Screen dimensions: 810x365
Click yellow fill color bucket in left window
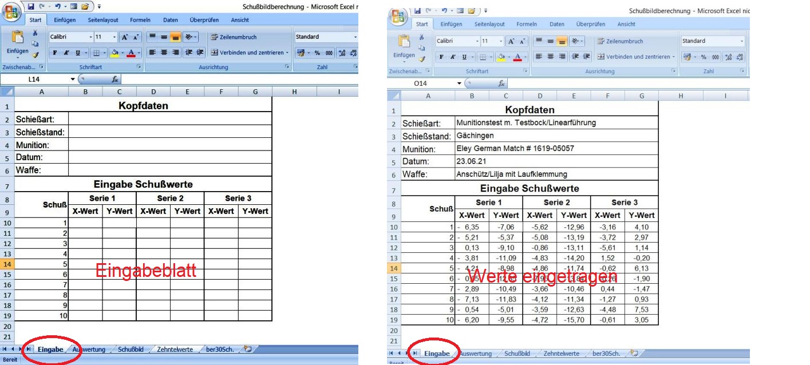[x=114, y=53]
